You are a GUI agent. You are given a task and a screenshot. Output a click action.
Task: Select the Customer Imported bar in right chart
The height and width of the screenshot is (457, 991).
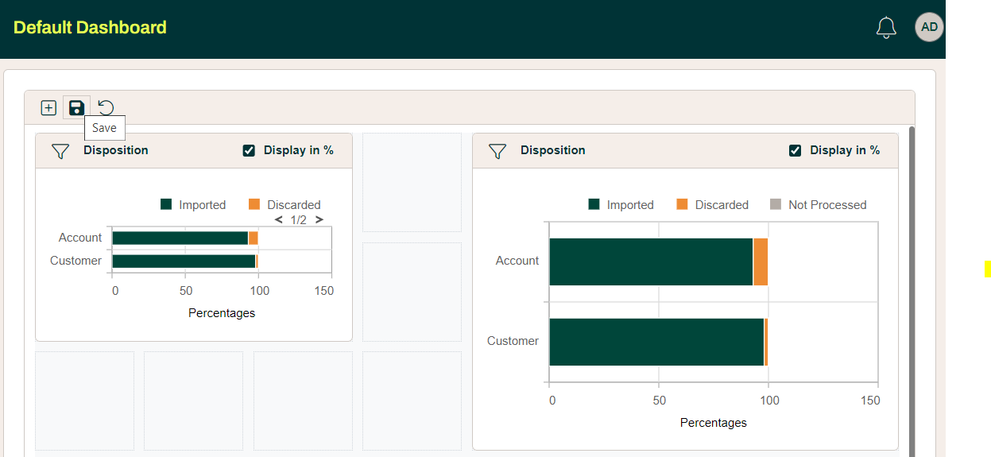656,342
